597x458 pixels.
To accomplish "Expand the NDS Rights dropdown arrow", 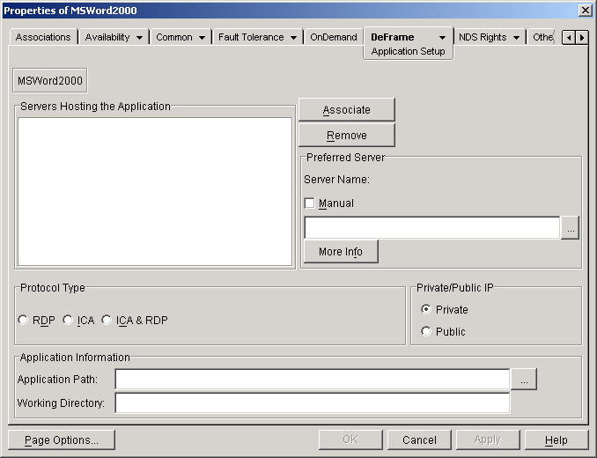I will pyautogui.click(x=516, y=38).
